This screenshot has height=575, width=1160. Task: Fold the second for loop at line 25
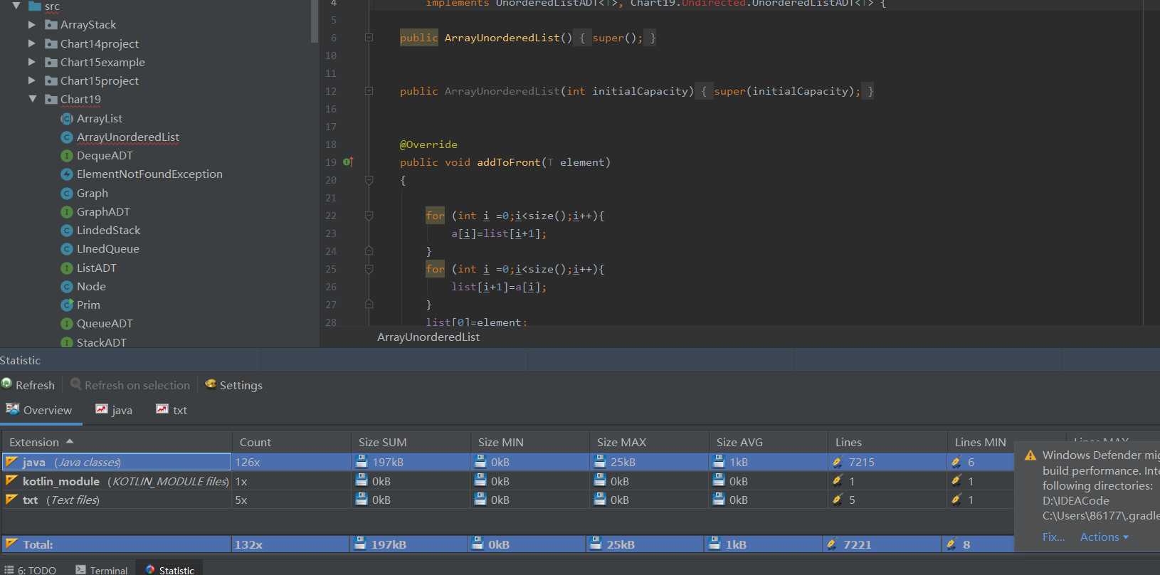(369, 269)
